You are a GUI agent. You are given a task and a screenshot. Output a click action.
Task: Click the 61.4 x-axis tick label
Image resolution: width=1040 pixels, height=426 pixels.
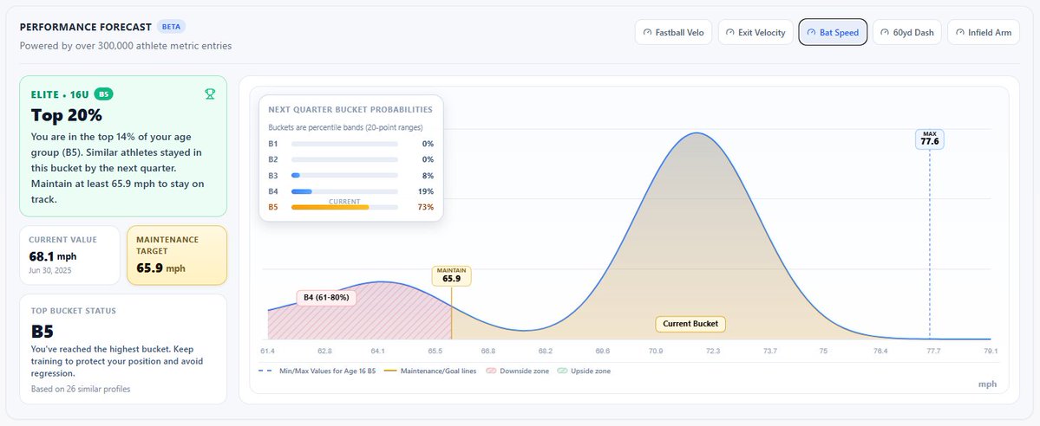(x=268, y=351)
